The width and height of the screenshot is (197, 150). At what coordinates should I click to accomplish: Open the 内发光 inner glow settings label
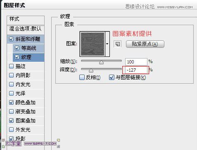[x=23, y=84]
